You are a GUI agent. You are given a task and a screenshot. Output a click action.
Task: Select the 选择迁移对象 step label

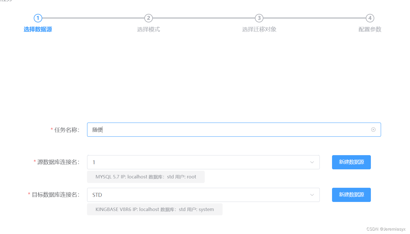click(259, 29)
